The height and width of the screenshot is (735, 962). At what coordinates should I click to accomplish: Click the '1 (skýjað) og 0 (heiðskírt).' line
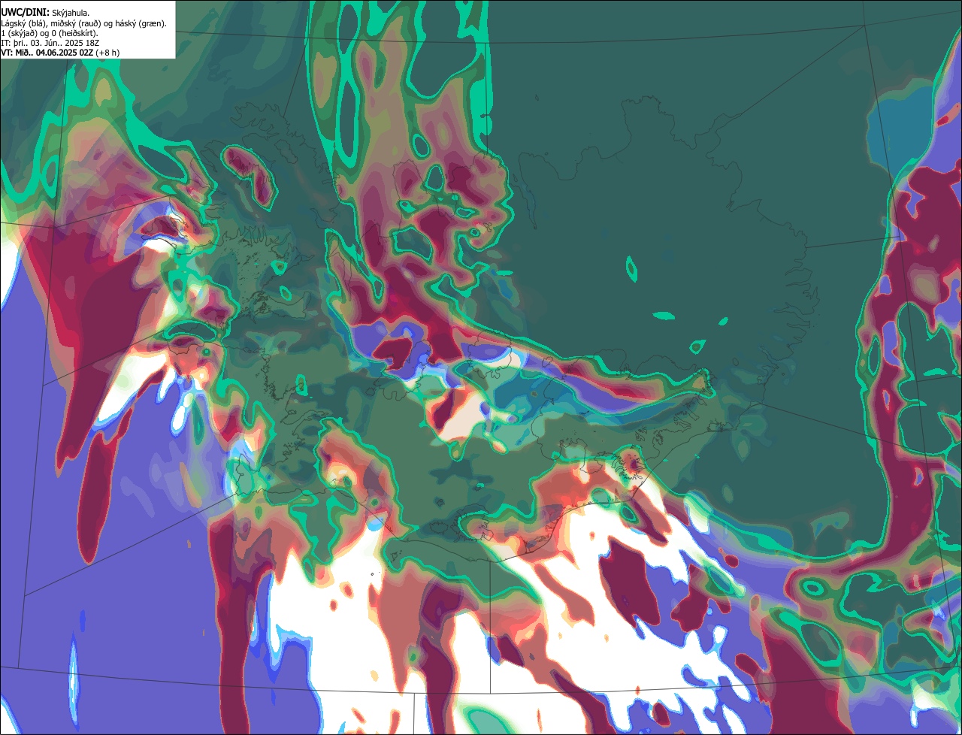tap(50, 33)
